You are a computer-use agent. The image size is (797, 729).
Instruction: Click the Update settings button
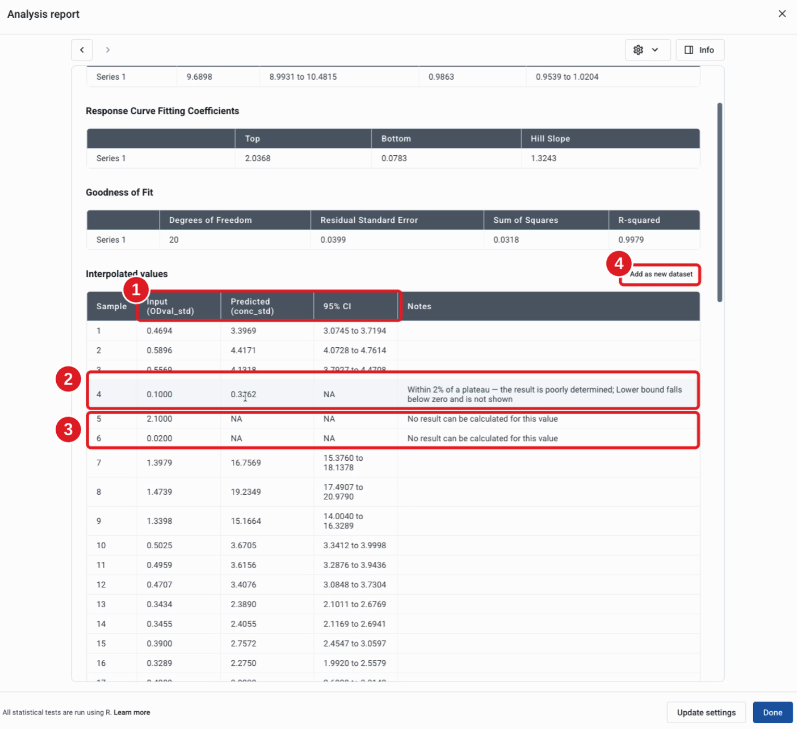(706, 712)
